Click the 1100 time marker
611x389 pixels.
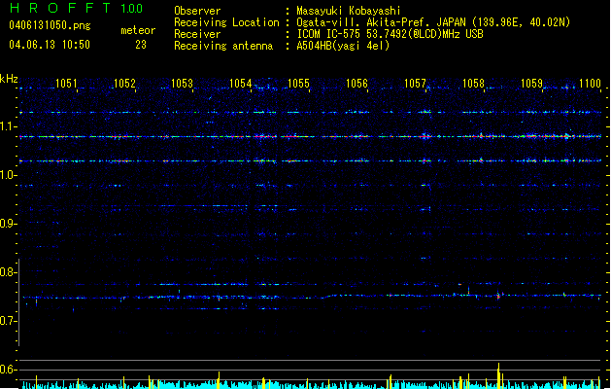coord(590,83)
